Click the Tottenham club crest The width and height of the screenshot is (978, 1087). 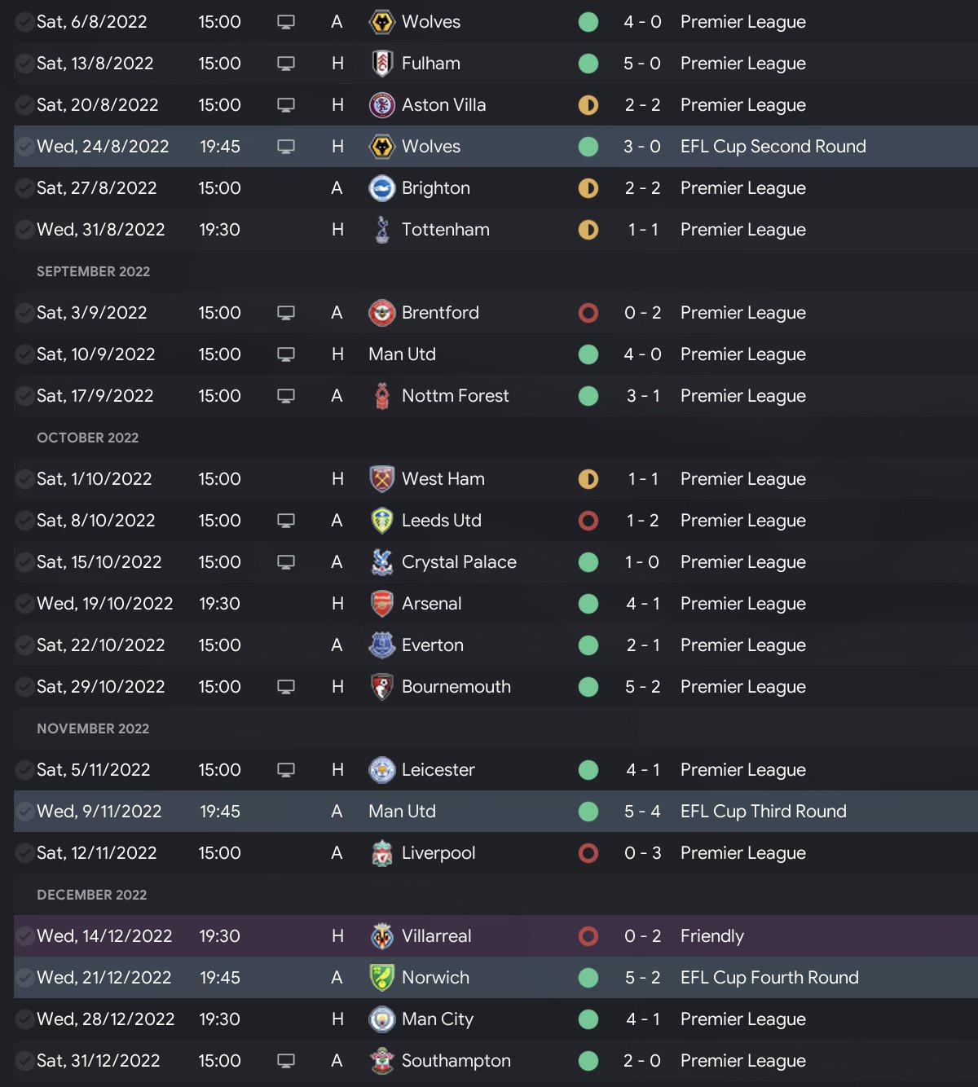[x=381, y=230]
